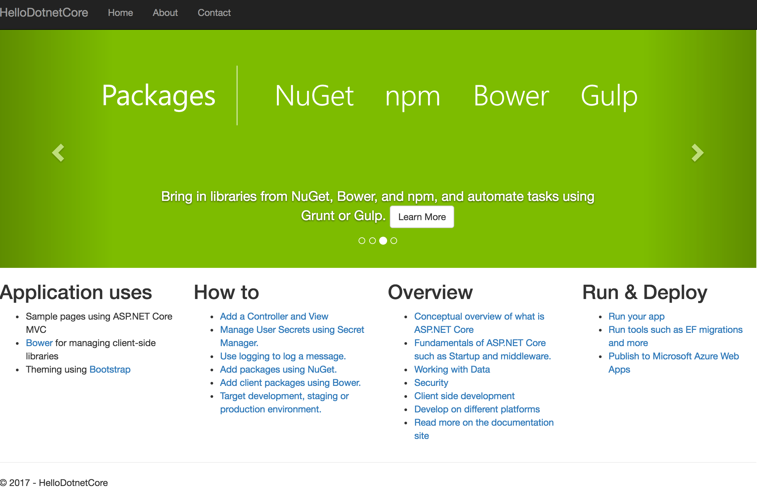
Task: Open Fundamentals of ASP.NET Core link
Action: tap(483, 349)
